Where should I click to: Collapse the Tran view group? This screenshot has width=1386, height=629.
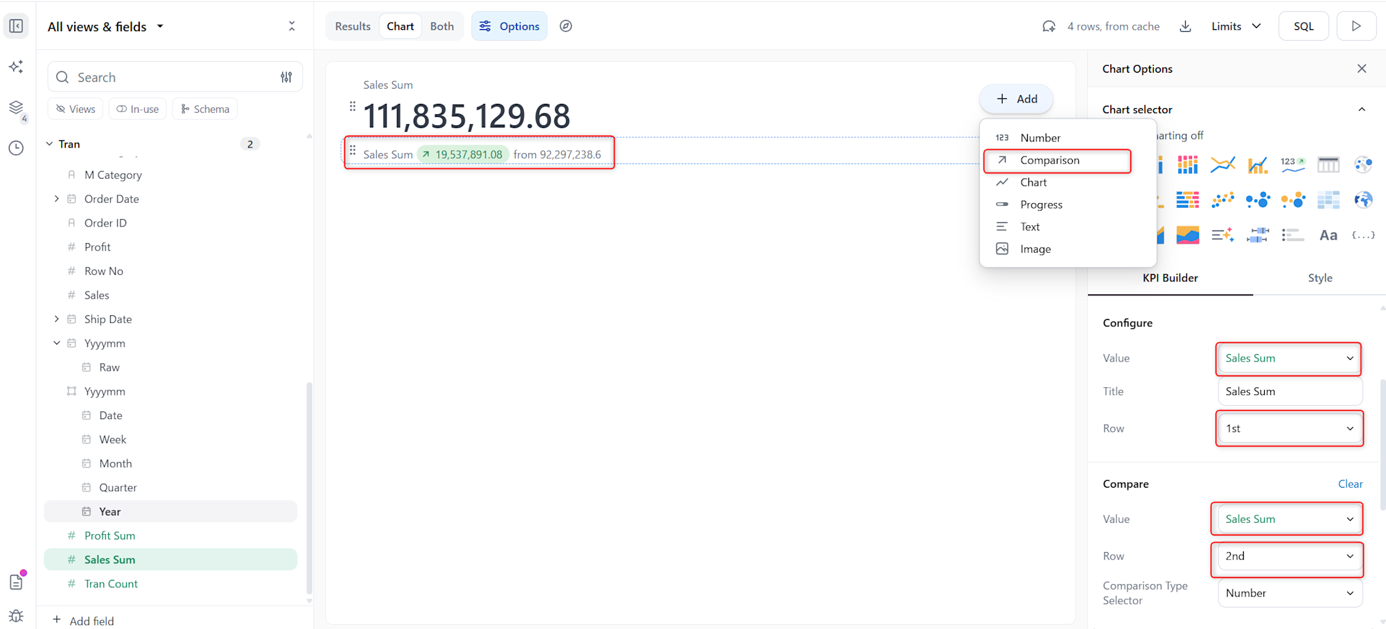[49, 144]
